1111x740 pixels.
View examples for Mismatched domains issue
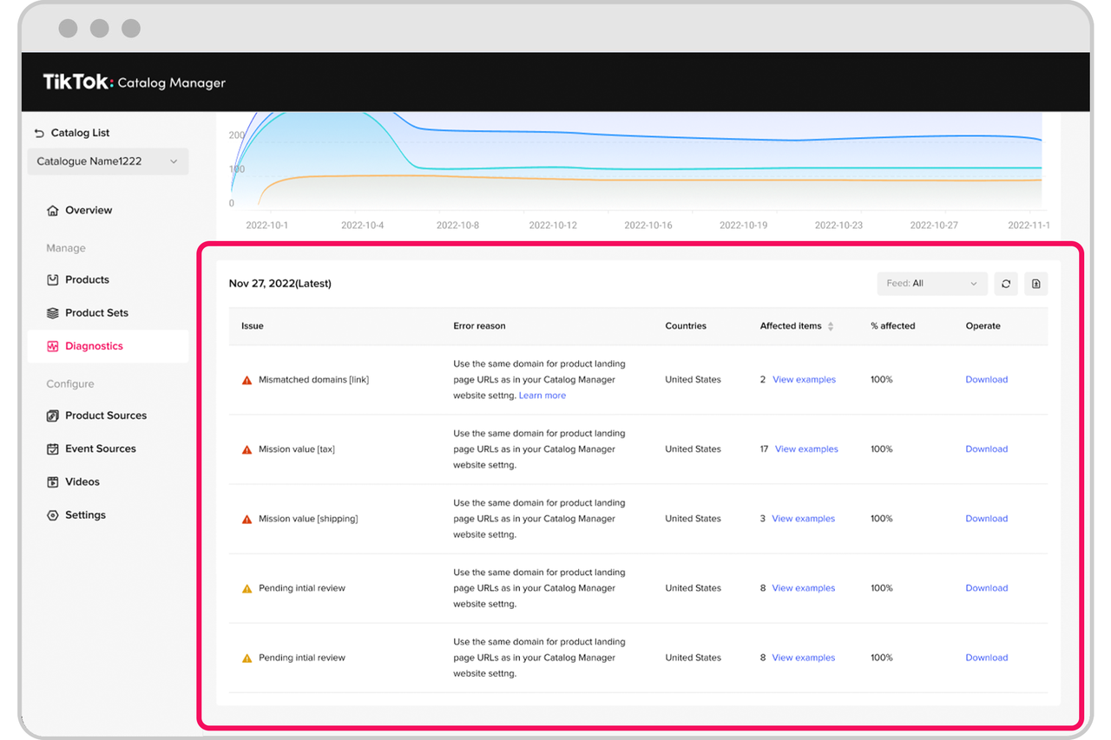coord(804,380)
